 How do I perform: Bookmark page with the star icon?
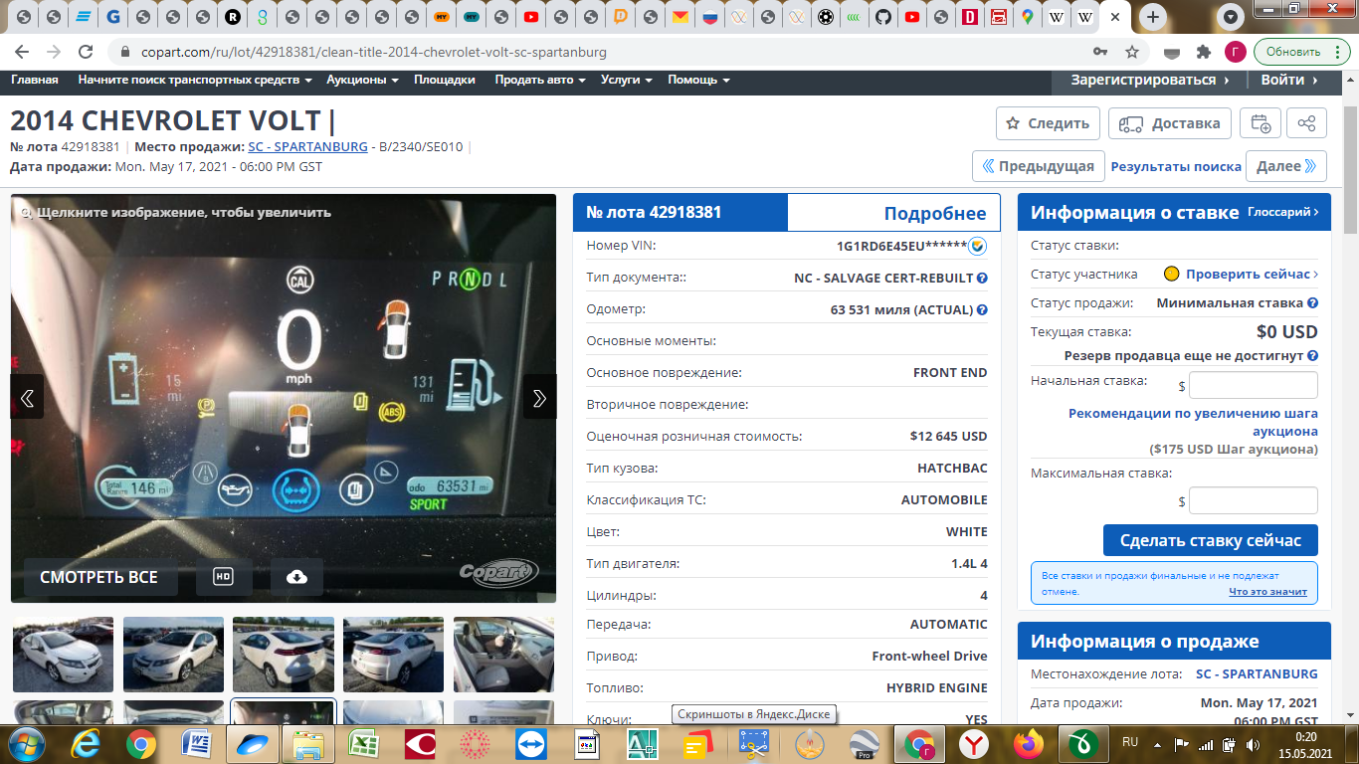point(1132,52)
